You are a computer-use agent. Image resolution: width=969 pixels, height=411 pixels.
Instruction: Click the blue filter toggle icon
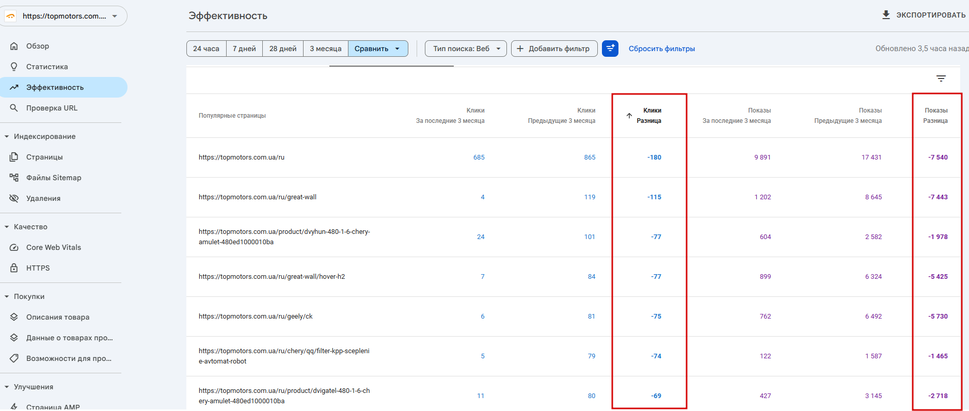point(610,49)
